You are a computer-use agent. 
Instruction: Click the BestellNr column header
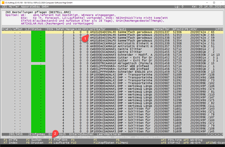163,29
